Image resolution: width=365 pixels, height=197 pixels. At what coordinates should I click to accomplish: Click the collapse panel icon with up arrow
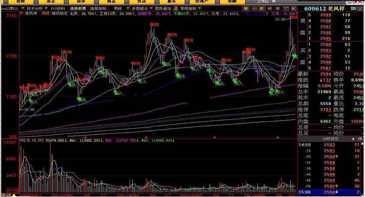[x=286, y=8]
